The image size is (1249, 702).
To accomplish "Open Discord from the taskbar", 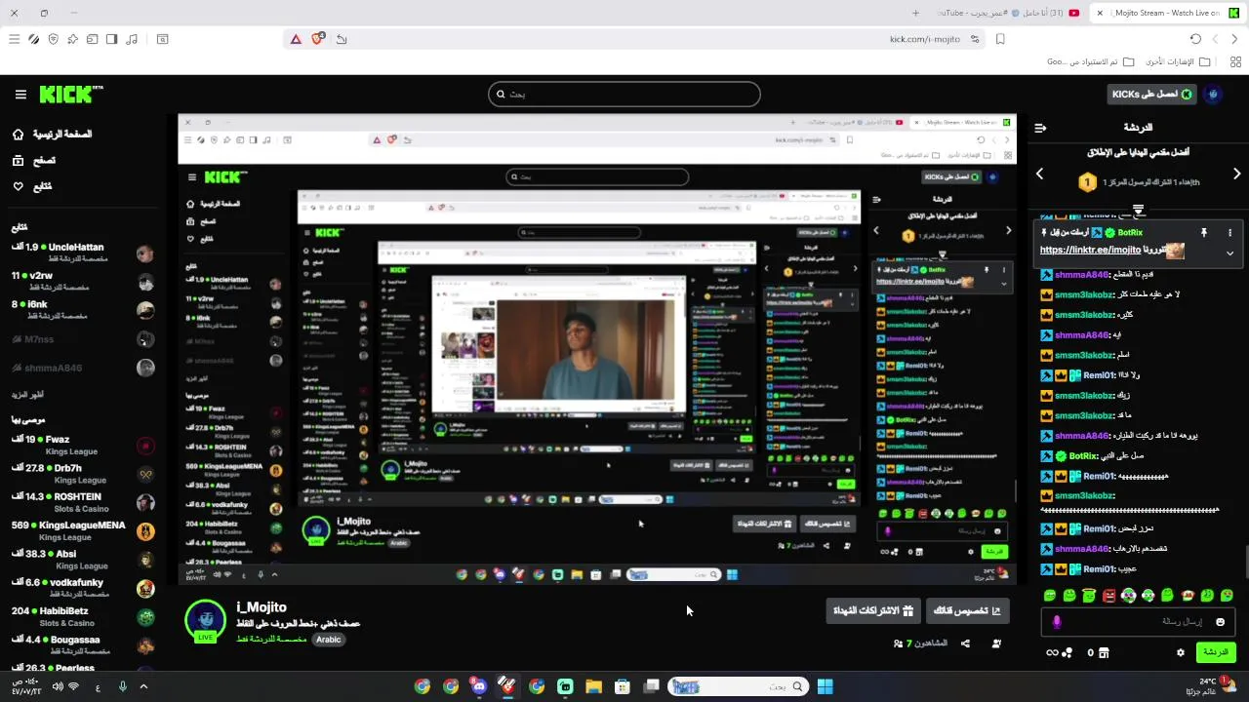I will (x=479, y=686).
